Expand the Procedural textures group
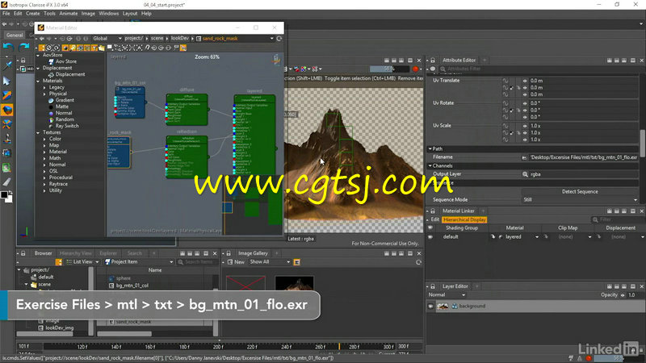The height and width of the screenshot is (363, 646). tap(44, 177)
